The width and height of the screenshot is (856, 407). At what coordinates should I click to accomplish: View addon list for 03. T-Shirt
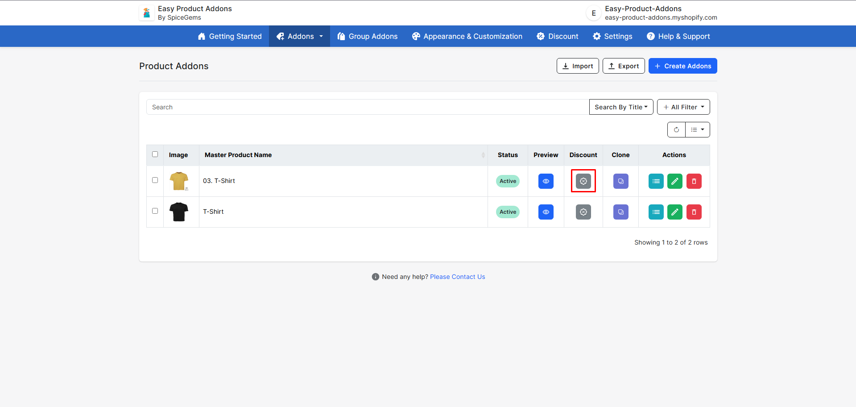[x=656, y=181]
